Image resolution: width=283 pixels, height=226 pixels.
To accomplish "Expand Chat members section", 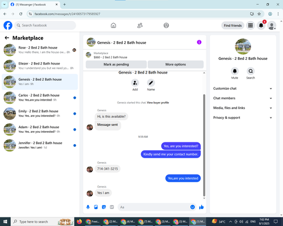I will click(x=243, y=98).
